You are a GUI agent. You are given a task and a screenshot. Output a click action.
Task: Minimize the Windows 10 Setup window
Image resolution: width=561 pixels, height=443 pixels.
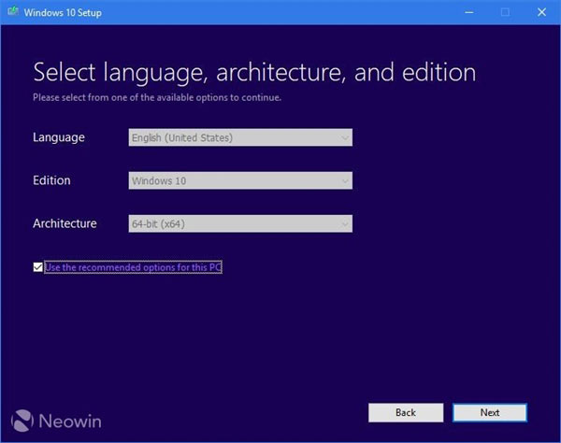pyautogui.click(x=469, y=12)
